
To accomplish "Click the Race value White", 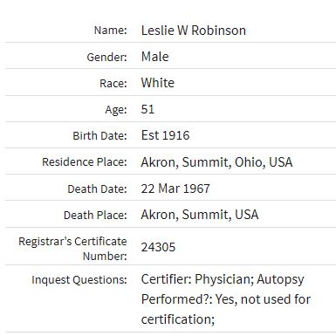I will point(158,83).
